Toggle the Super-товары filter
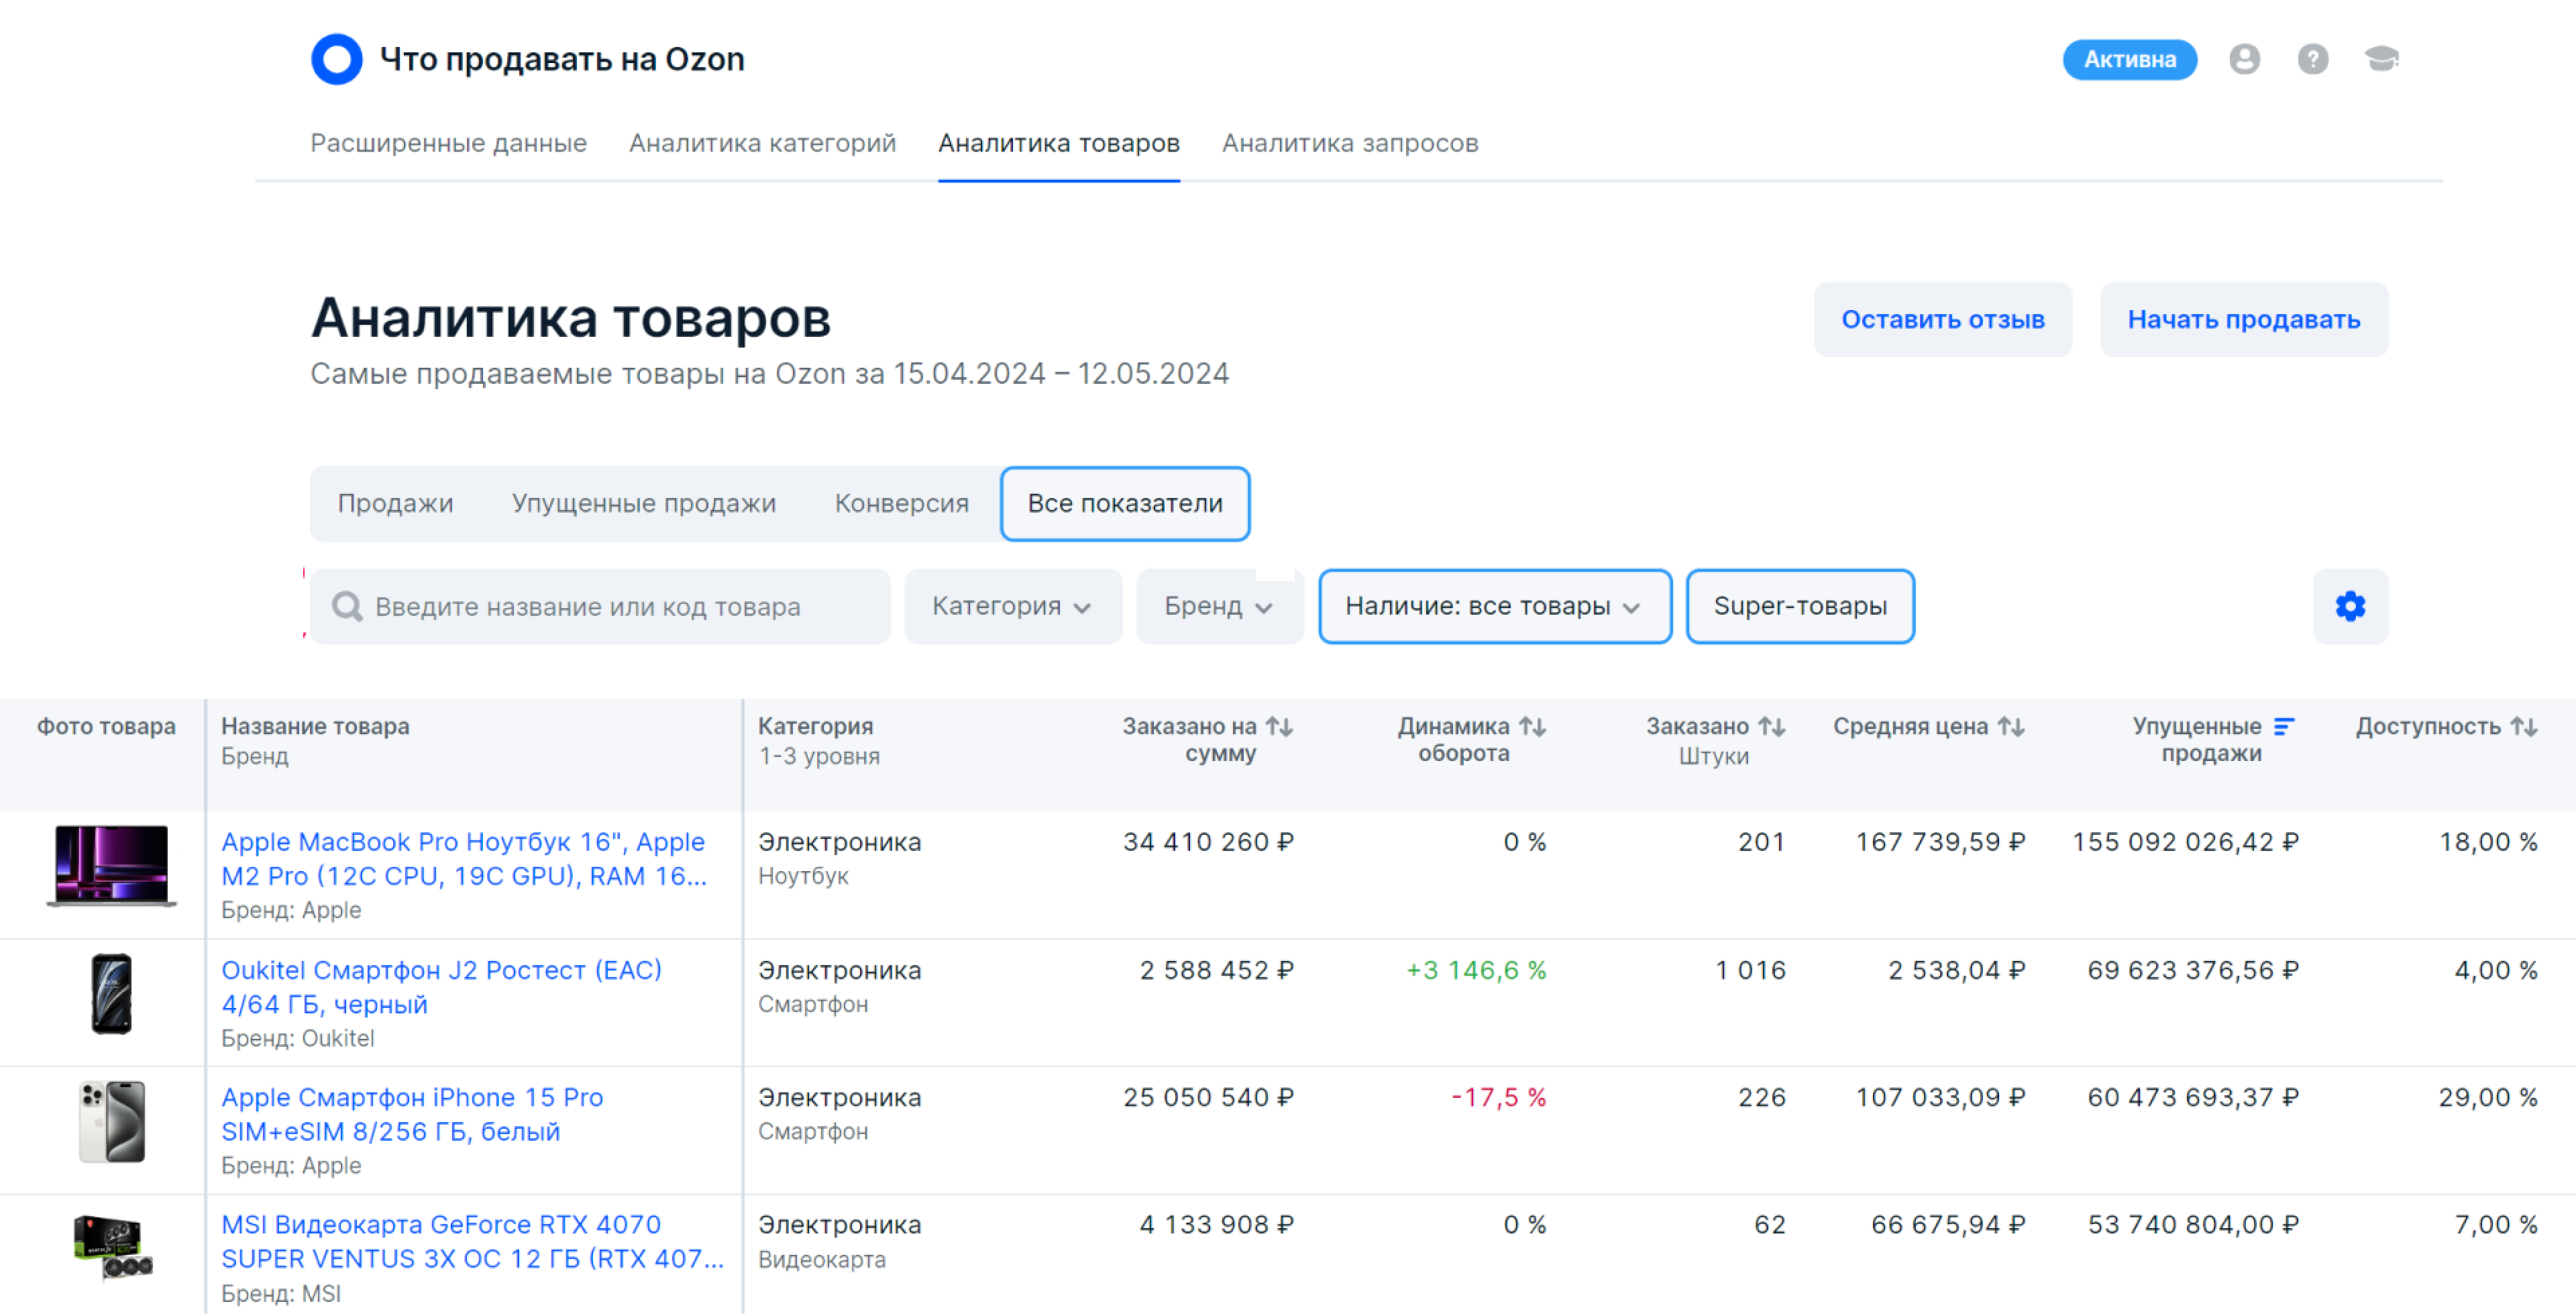This screenshot has height=1314, width=2576. coord(1799,607)
